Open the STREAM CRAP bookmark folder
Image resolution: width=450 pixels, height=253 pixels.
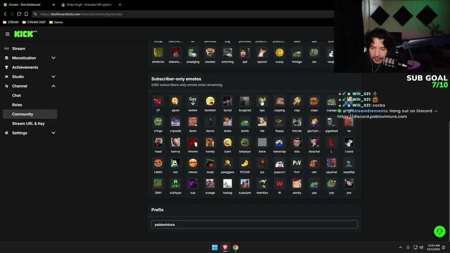point(34,22)
